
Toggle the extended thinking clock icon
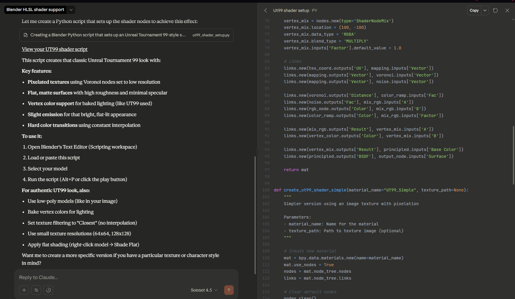(x=48, y=290)
